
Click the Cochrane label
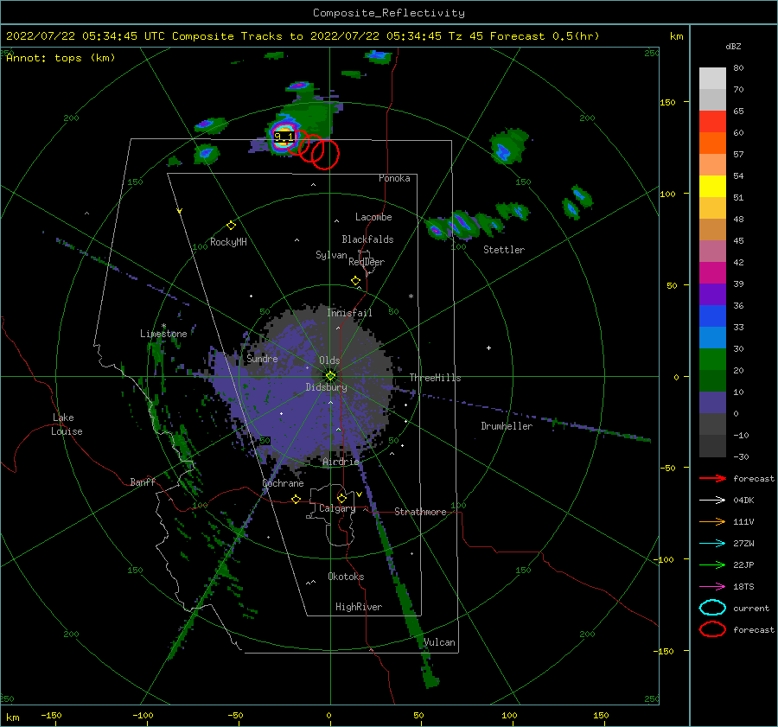(x=283, y=483)
